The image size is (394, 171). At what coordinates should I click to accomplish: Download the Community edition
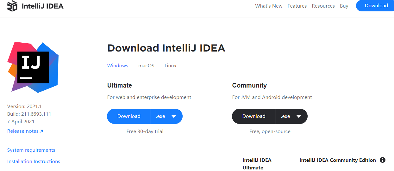[x=254, y=116]
